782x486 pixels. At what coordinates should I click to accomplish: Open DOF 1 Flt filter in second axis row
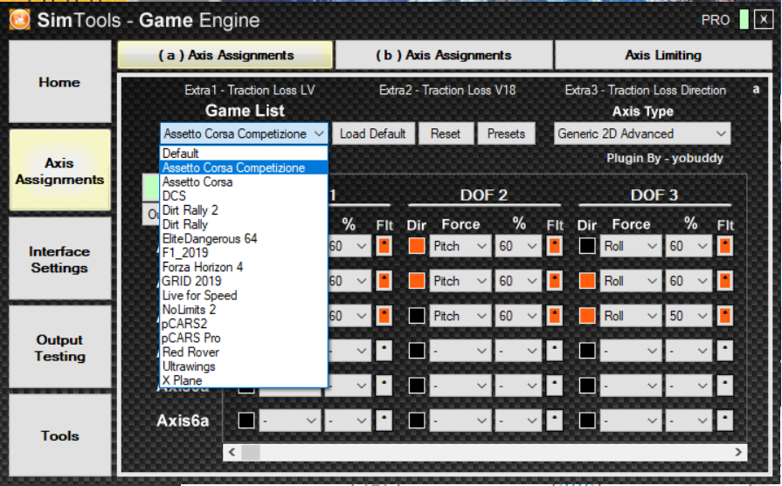[x=384, y=281]
